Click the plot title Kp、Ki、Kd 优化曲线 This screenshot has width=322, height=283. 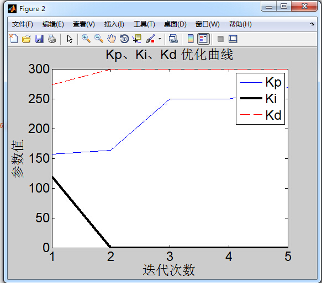tap(169, 55)
